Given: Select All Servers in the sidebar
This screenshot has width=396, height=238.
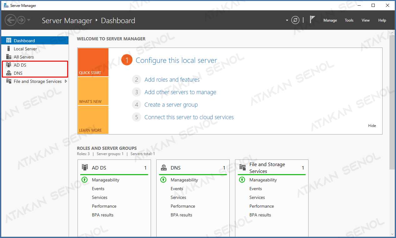Looking at the screenshot, I should click(35, 57).
